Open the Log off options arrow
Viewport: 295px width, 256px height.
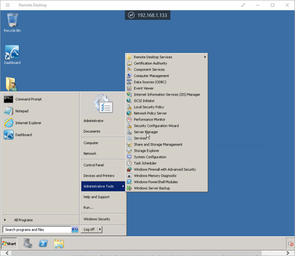coord(100,229)
